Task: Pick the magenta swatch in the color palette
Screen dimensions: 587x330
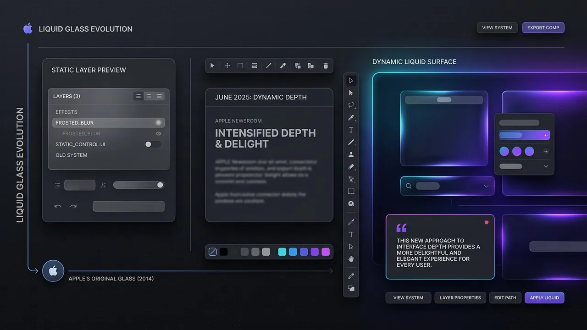Action: (326, 252)
